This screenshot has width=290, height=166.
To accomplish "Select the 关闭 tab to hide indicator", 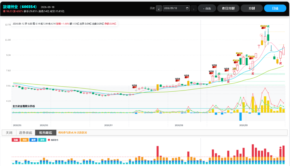I will 9,133.
